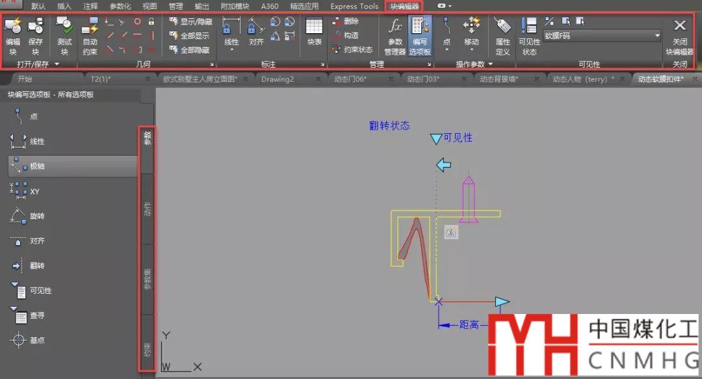702x379 pixels.
Task: Switch to the 参数化 ribbon tab
Action: 120,6
